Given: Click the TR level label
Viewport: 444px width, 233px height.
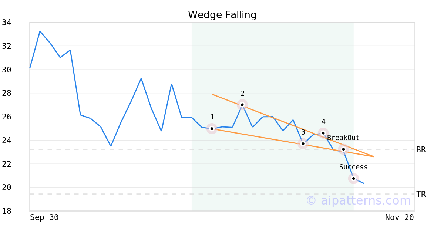Looking at the screenshot, I should point(421,194).
